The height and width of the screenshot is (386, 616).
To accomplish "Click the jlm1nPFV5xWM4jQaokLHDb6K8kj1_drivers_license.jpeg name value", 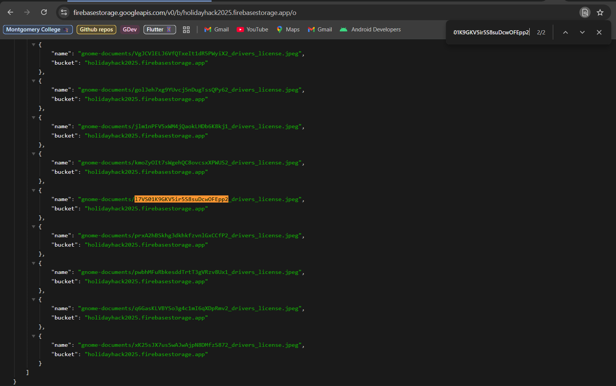I will (x=190, y=126).
